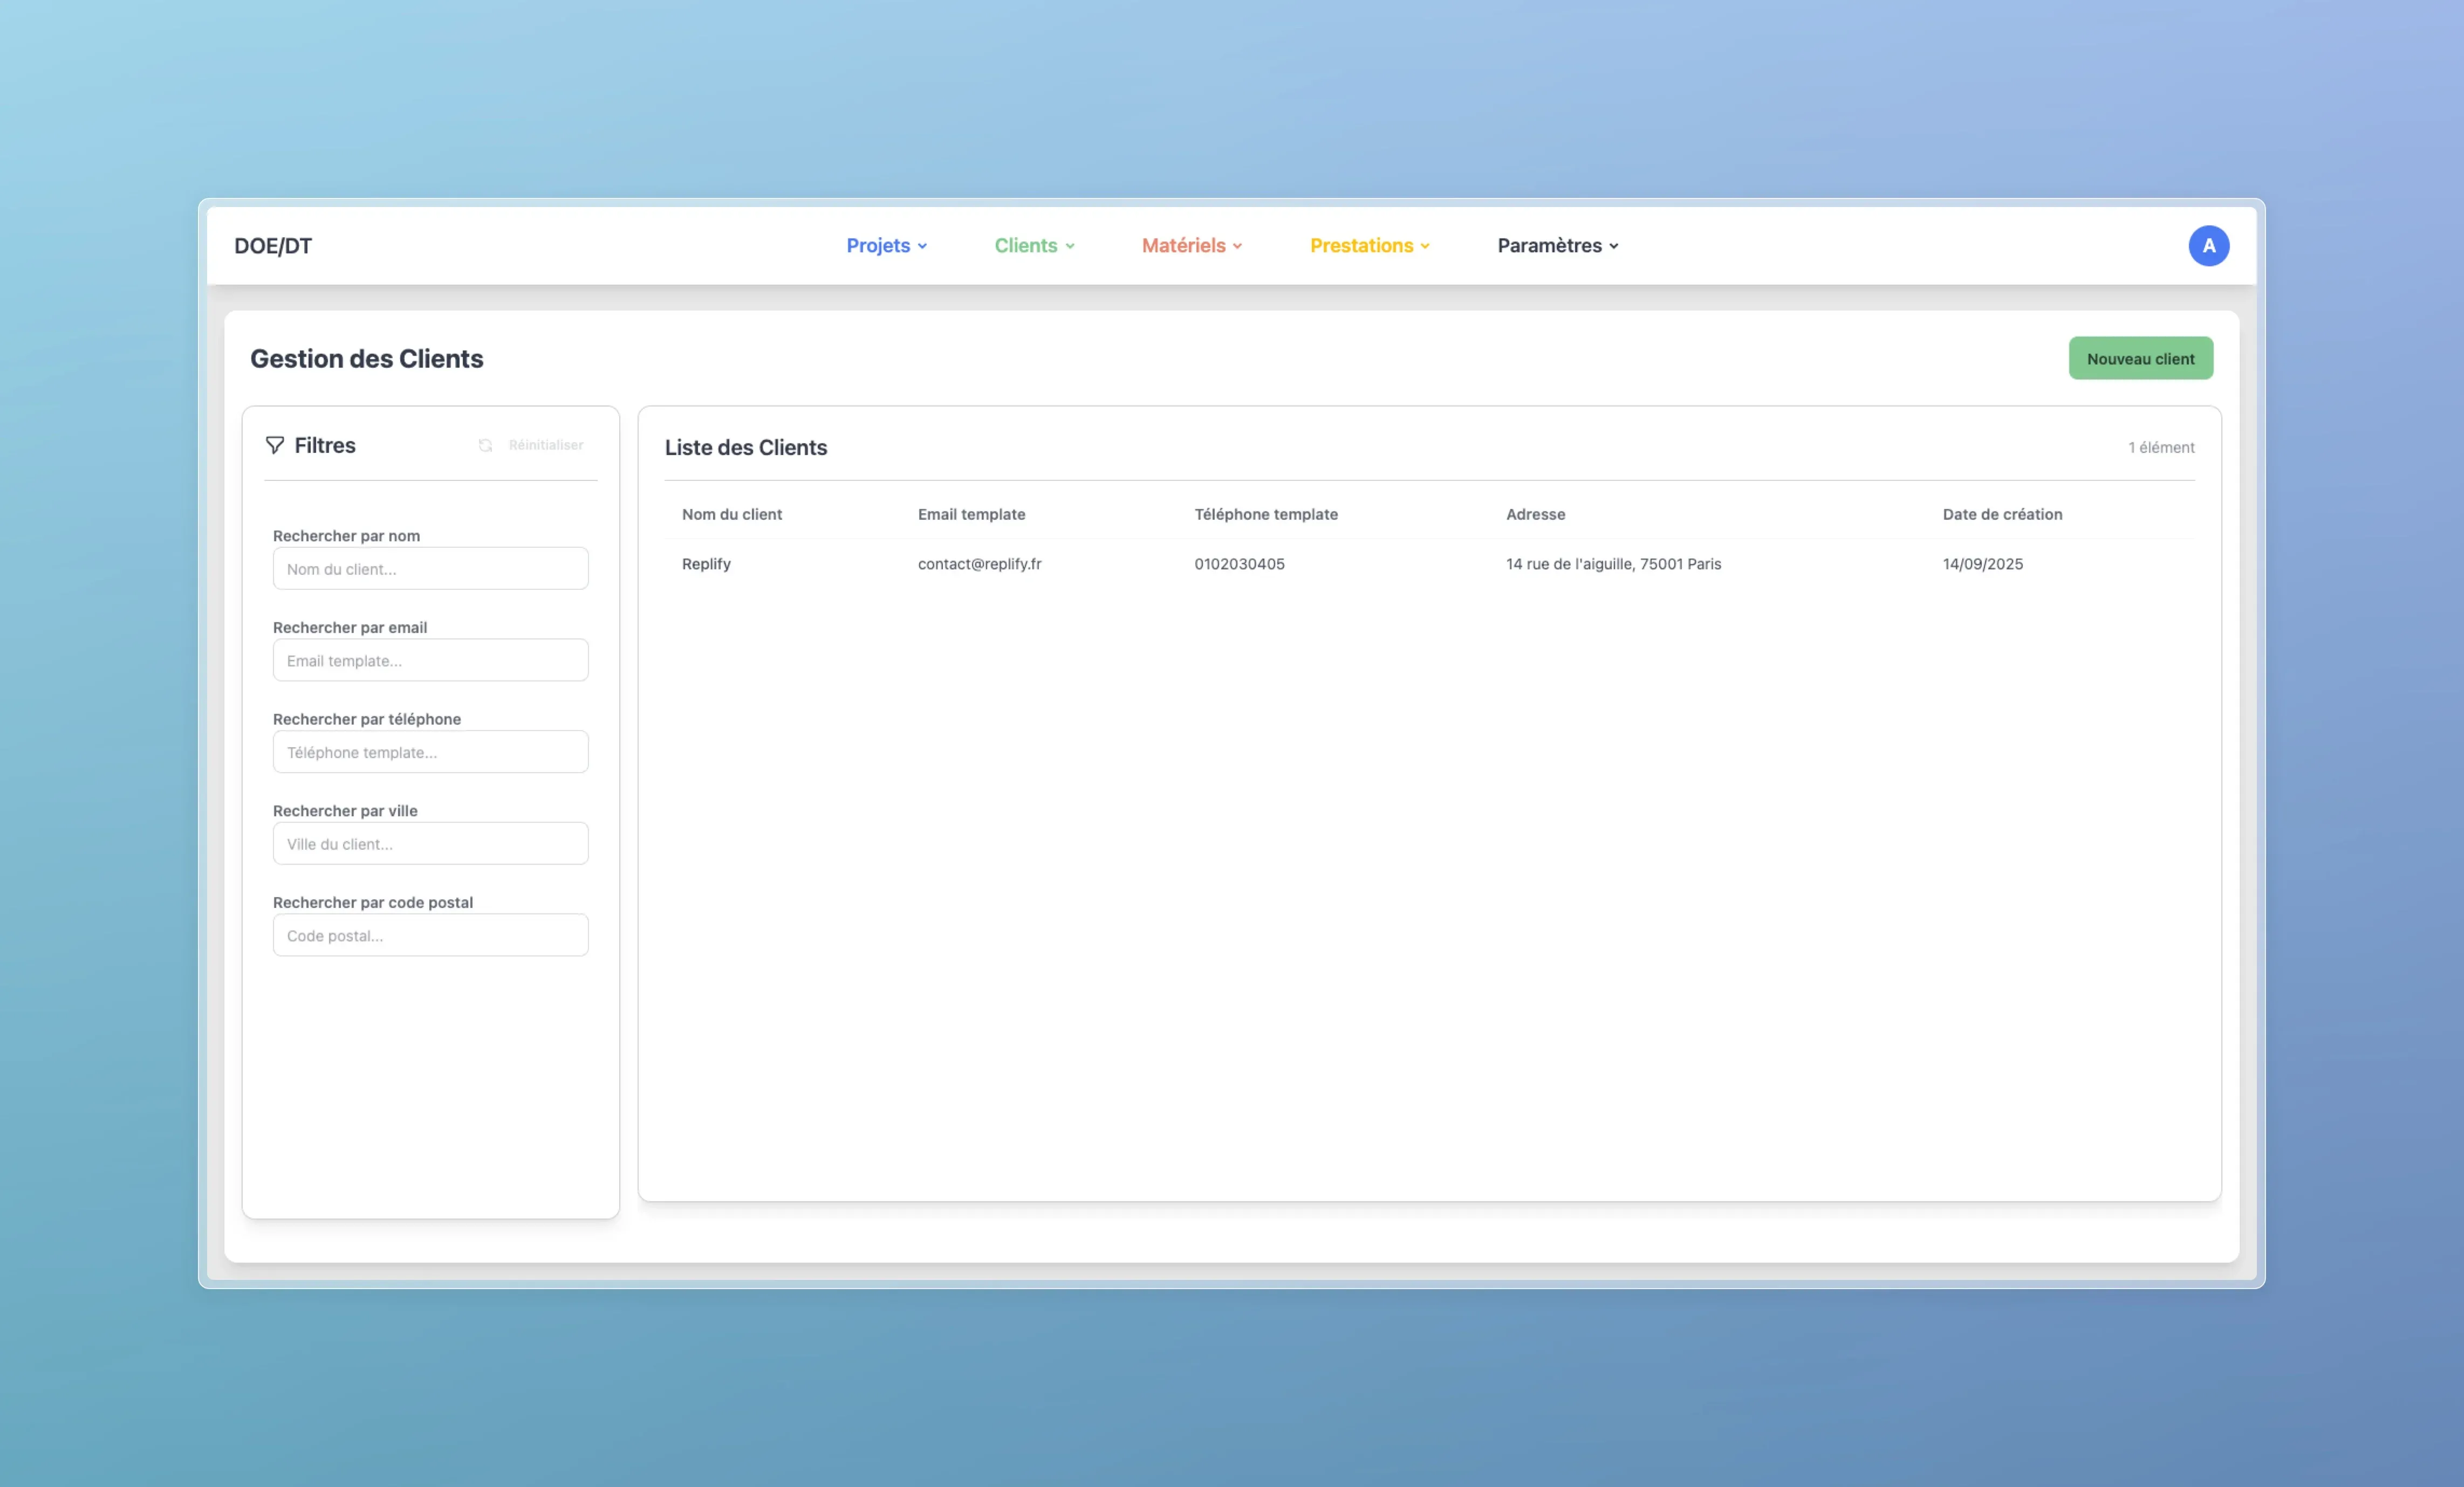This screenshot has height=1487, width=2464.
Task: Click the Réinitialiser refresh icon
Action: pos(485,446)
